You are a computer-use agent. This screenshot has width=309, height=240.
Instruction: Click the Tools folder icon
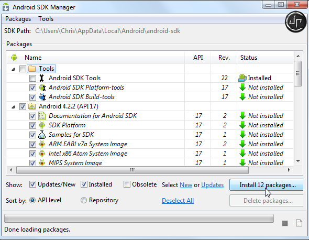click(x=32, y=69)
